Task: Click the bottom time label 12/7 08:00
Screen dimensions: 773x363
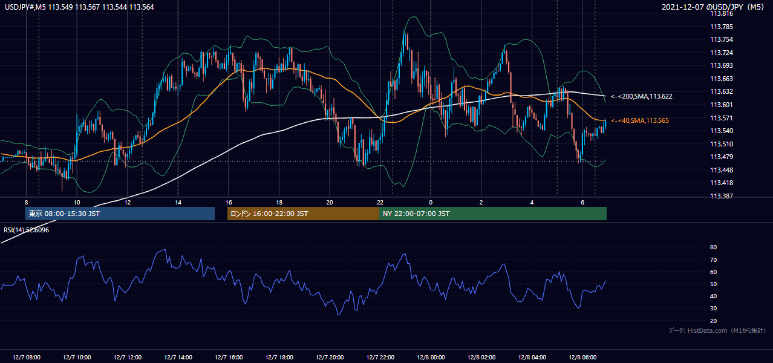Action: pos(26,358)
